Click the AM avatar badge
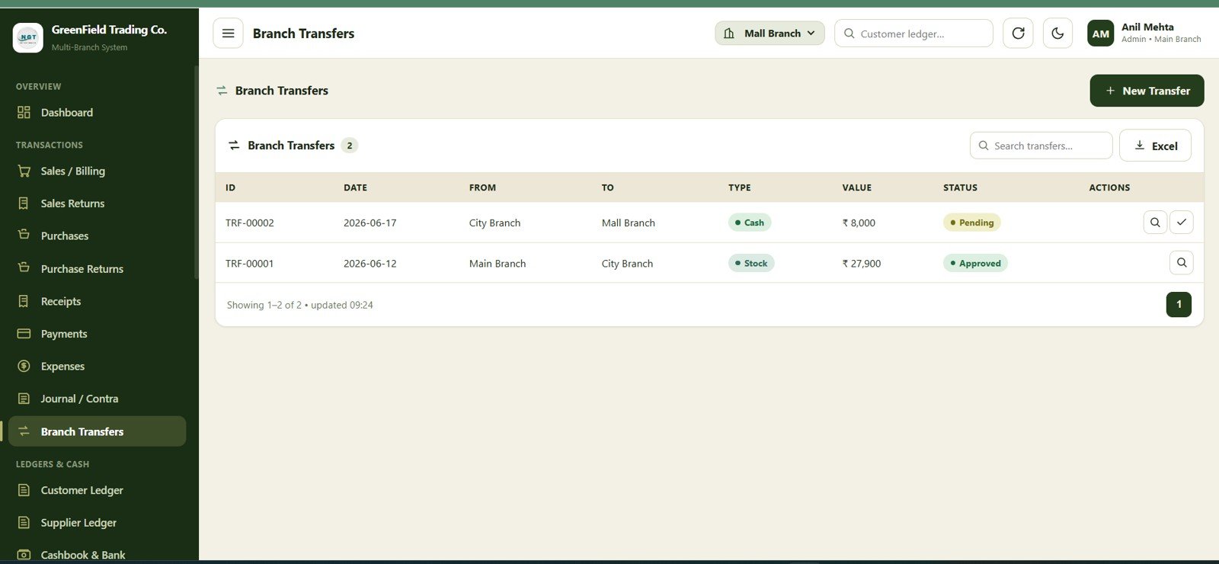 pos(1101,34)
